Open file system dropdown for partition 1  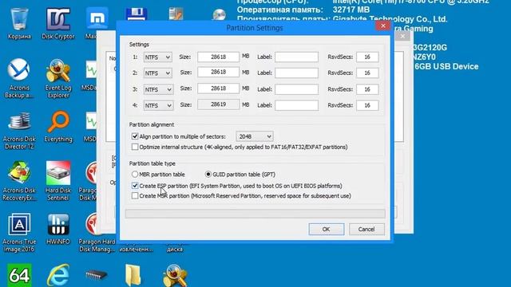158,57
